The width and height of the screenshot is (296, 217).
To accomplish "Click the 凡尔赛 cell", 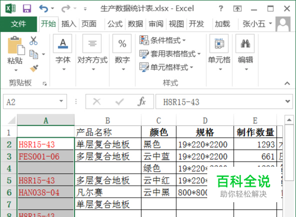I will coord(108,192).
